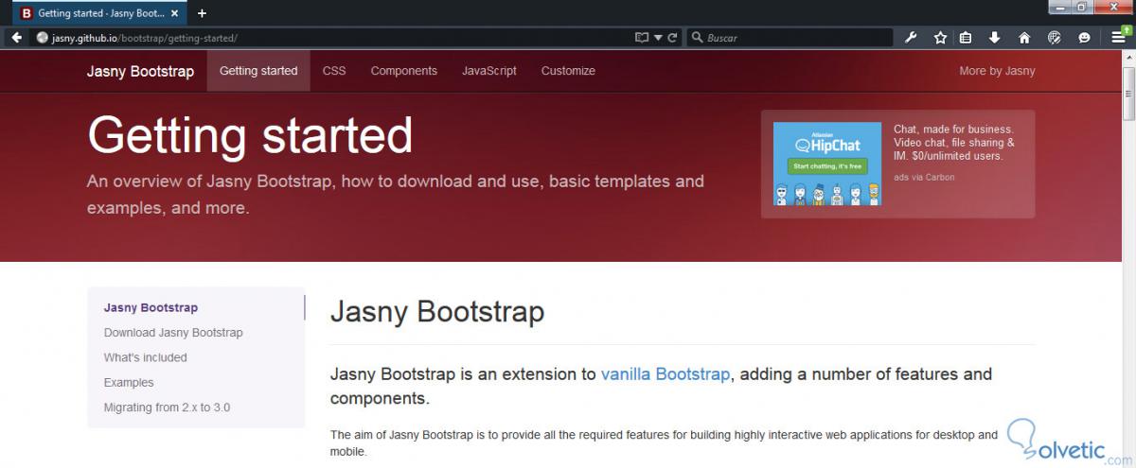Click the site identity globe icon

pos(42,38)
